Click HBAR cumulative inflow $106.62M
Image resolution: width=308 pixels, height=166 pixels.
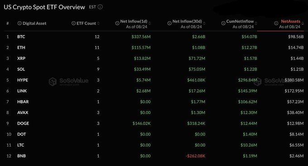247,102
